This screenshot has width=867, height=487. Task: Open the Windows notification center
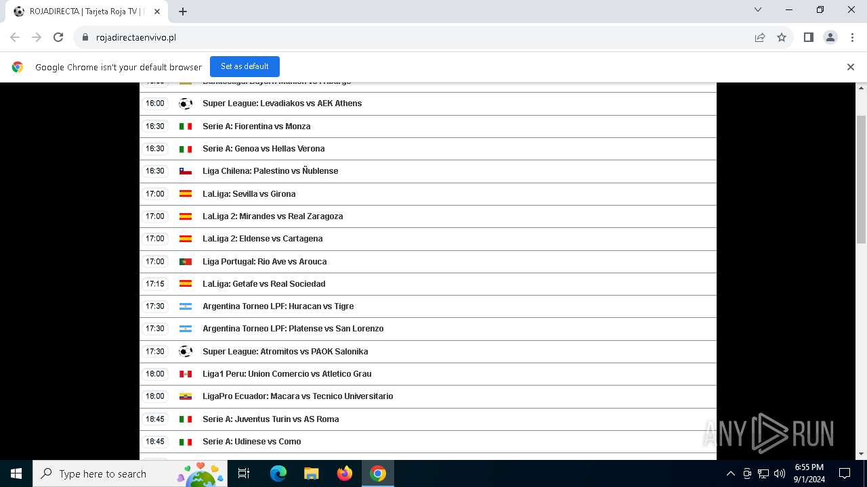[x=845, y=473]
